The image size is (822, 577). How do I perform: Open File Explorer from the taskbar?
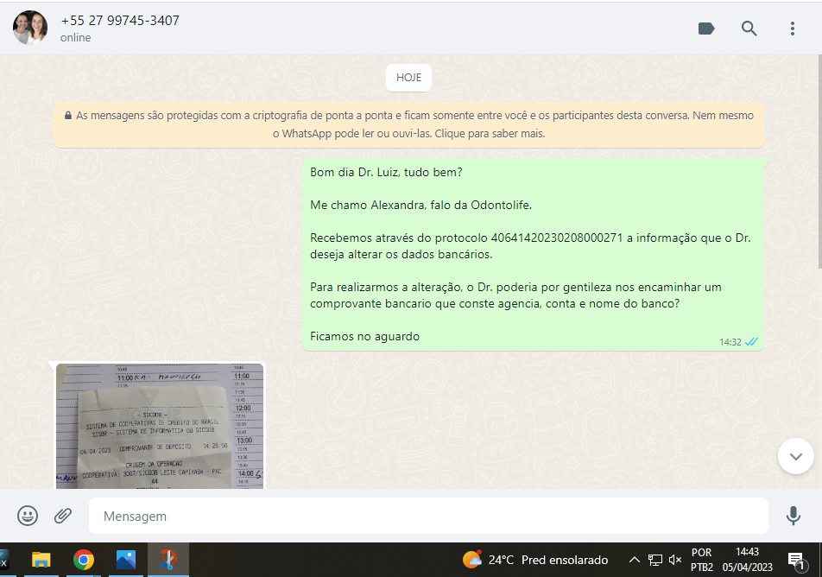click(41, 560)
